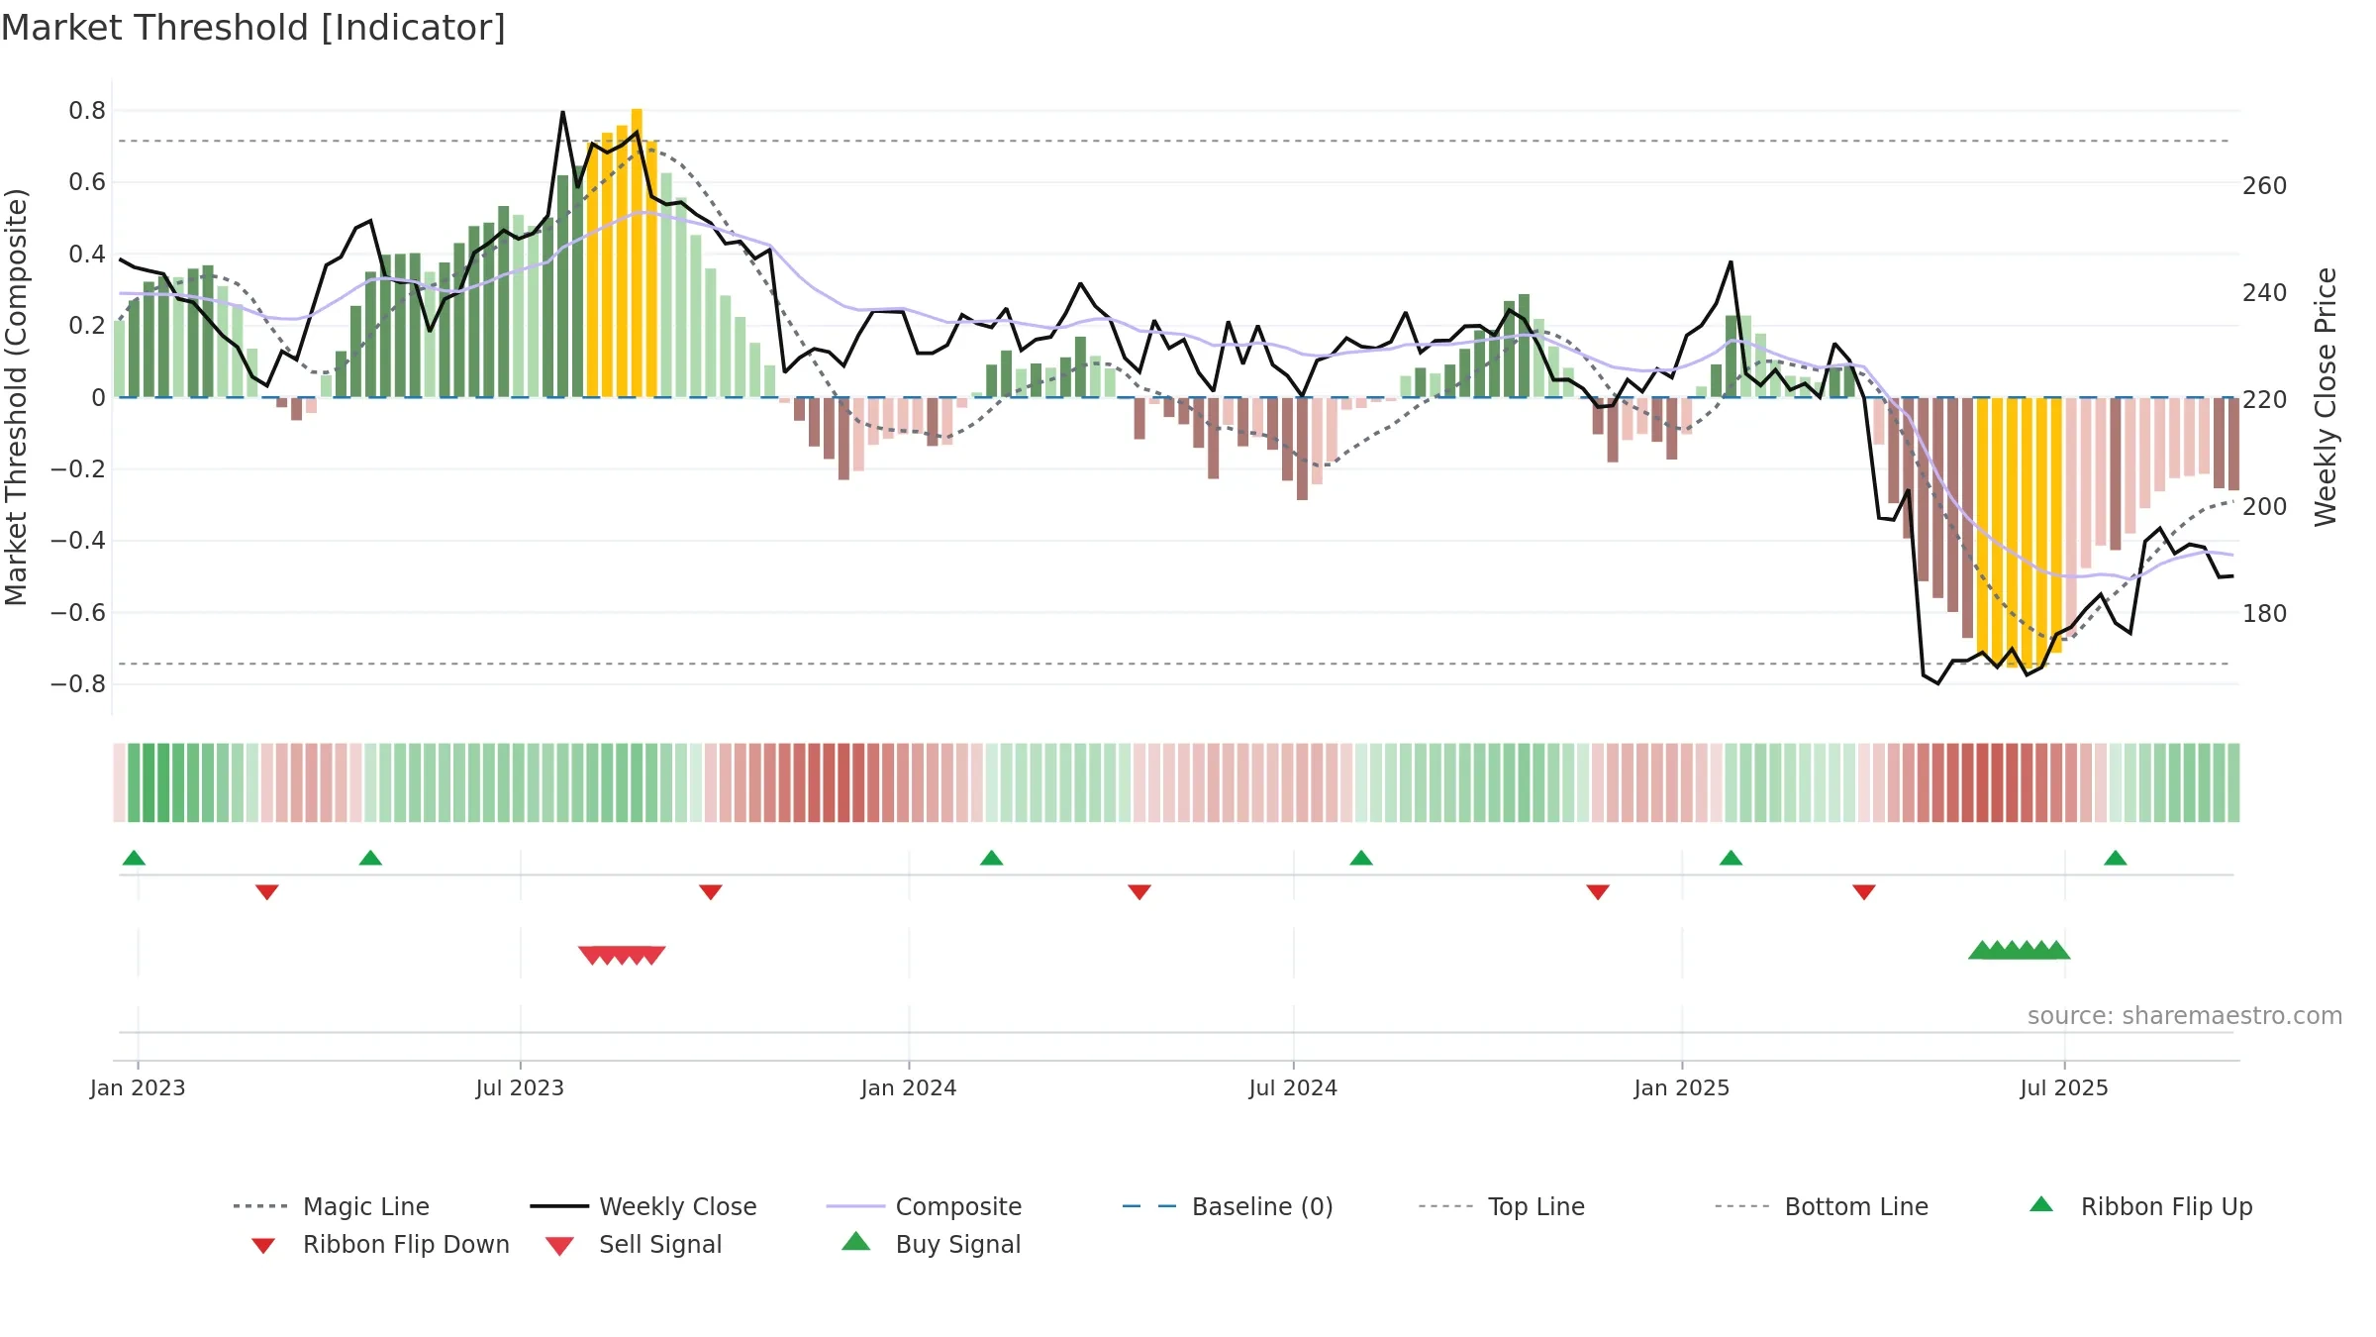This screenshot has height=1337, width=2376.
Task: Click the green triangle icon in Ribbon Flip Up legend
Action: (x=2041, y=1204)
